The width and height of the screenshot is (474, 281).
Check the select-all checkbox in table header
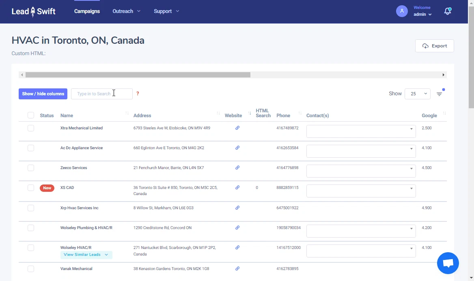31,115
